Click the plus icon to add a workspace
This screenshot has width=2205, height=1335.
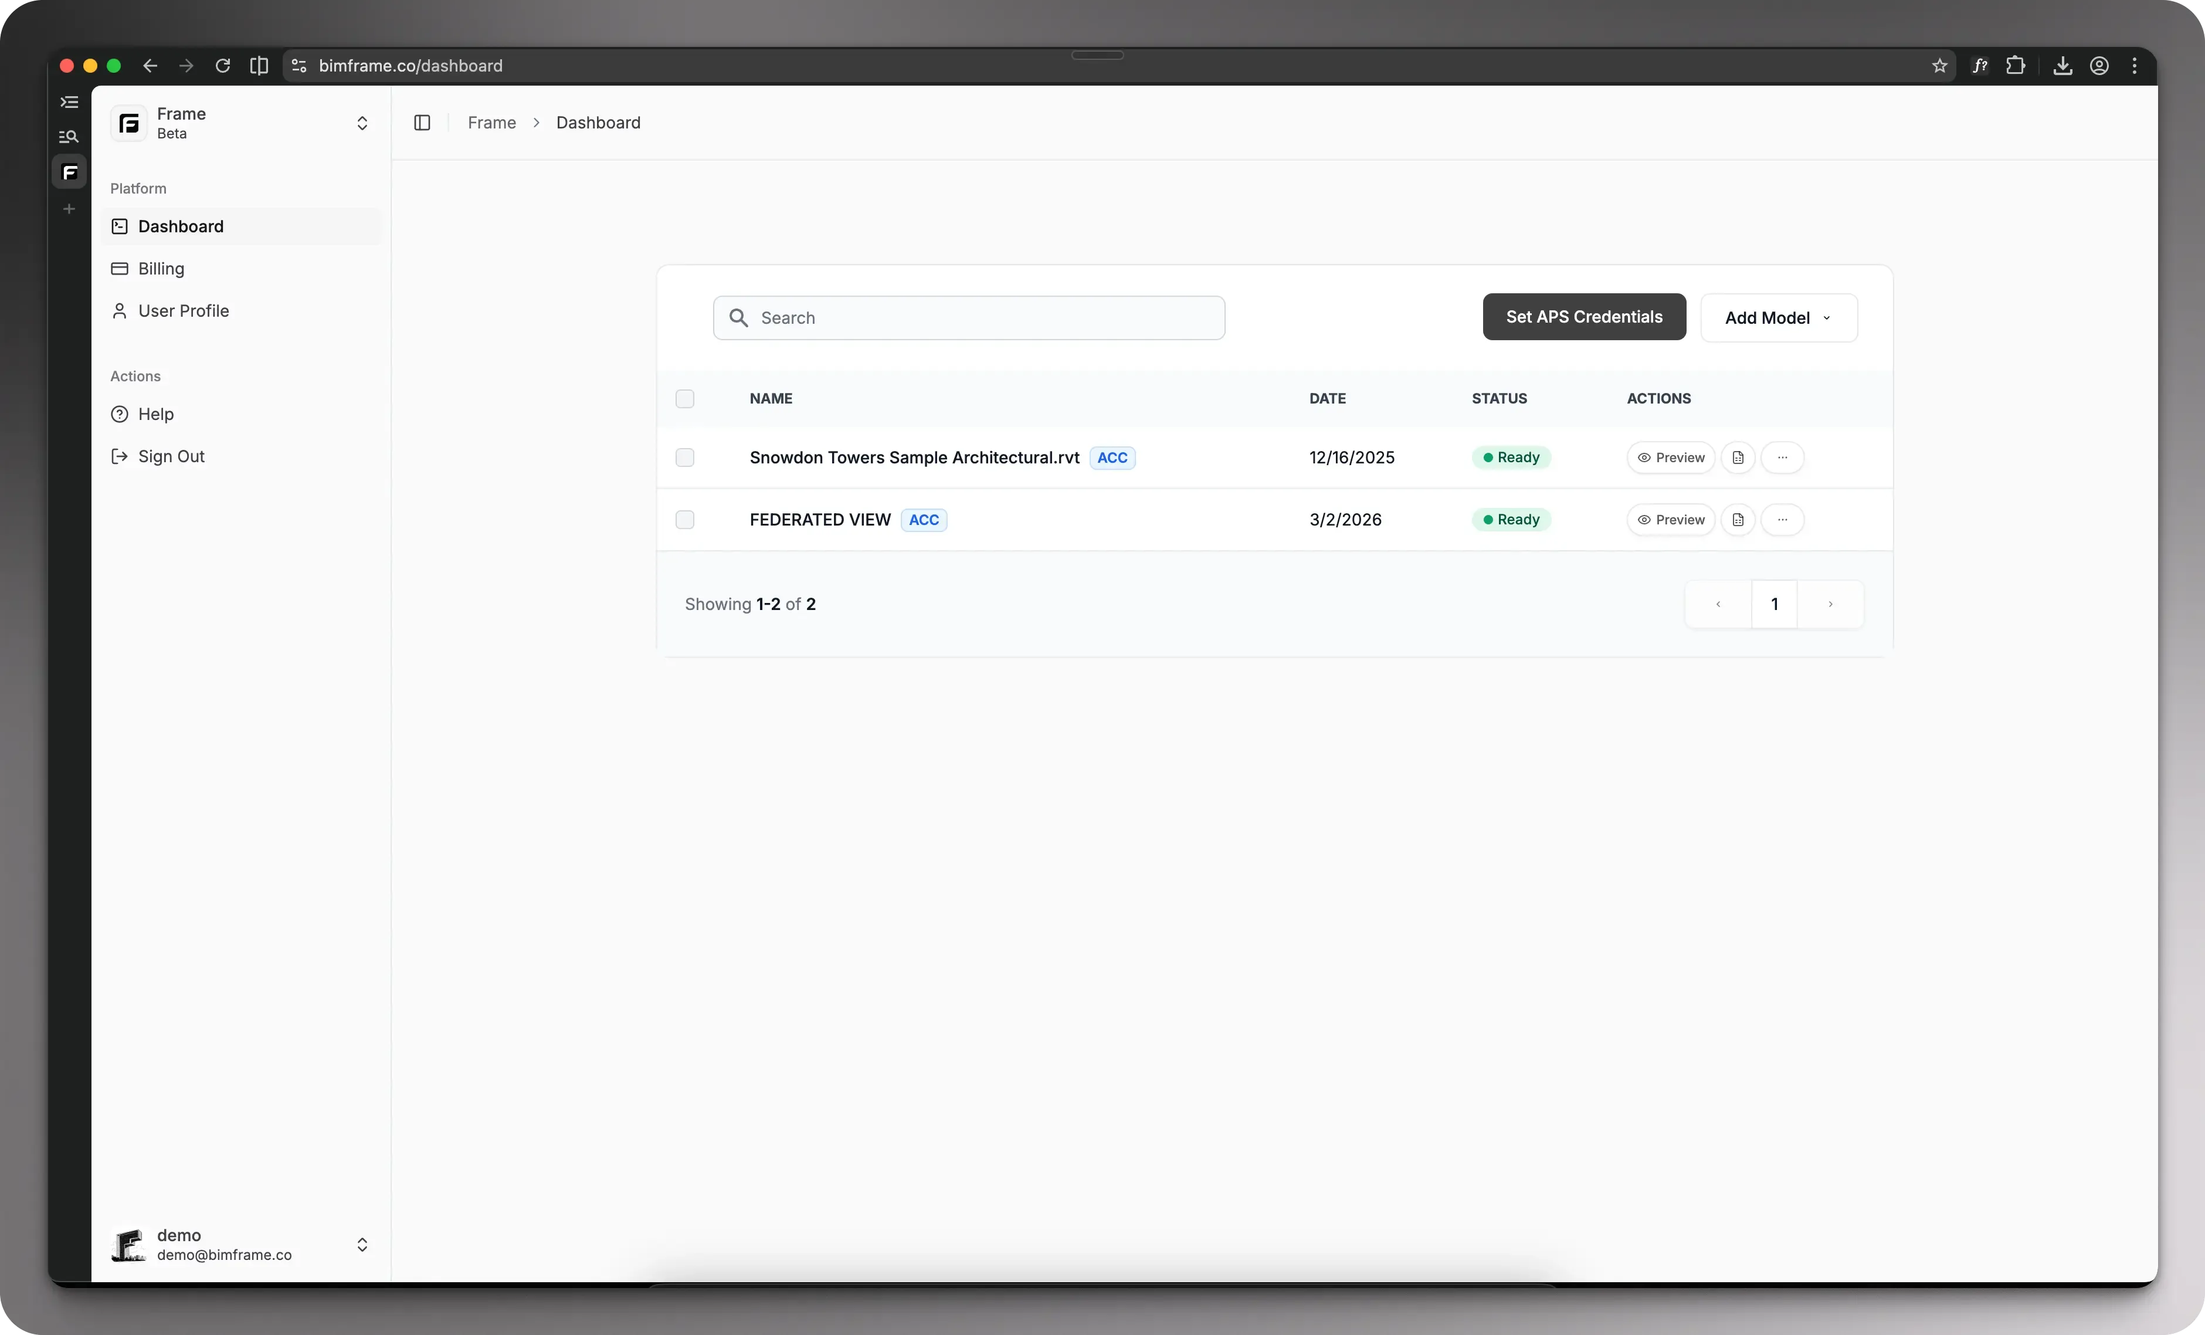(69, 208)
